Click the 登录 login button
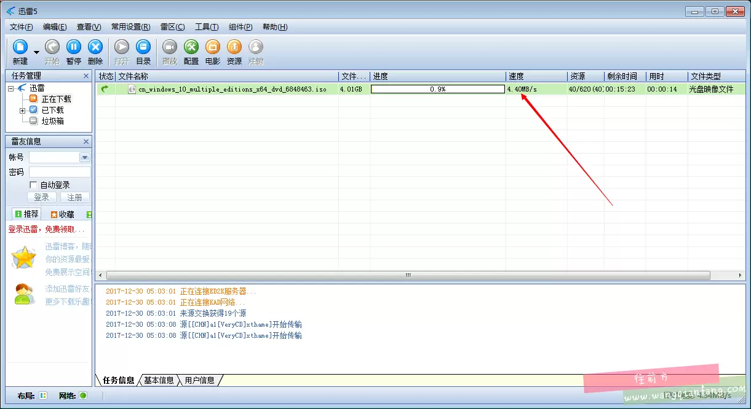 [41, 197]
